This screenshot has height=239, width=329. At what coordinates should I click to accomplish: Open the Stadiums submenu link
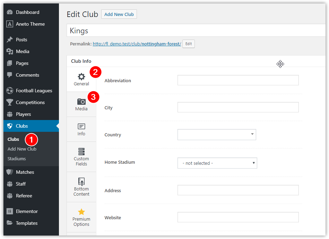[x=17, y=159]
